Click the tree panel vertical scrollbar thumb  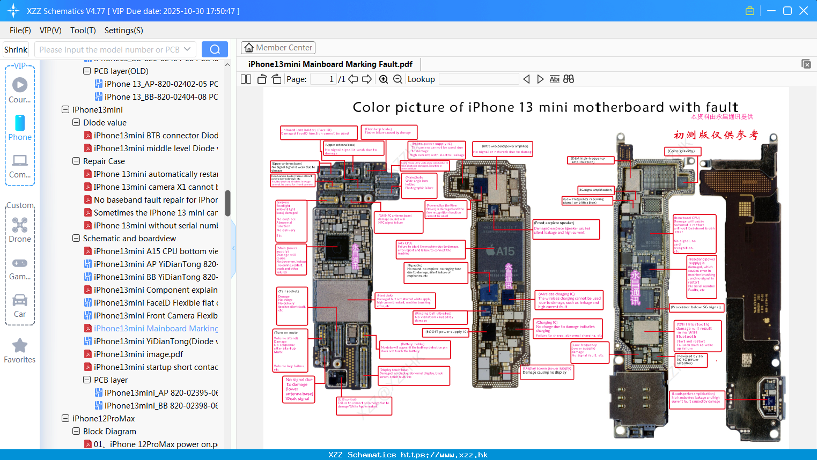point(227,203)
